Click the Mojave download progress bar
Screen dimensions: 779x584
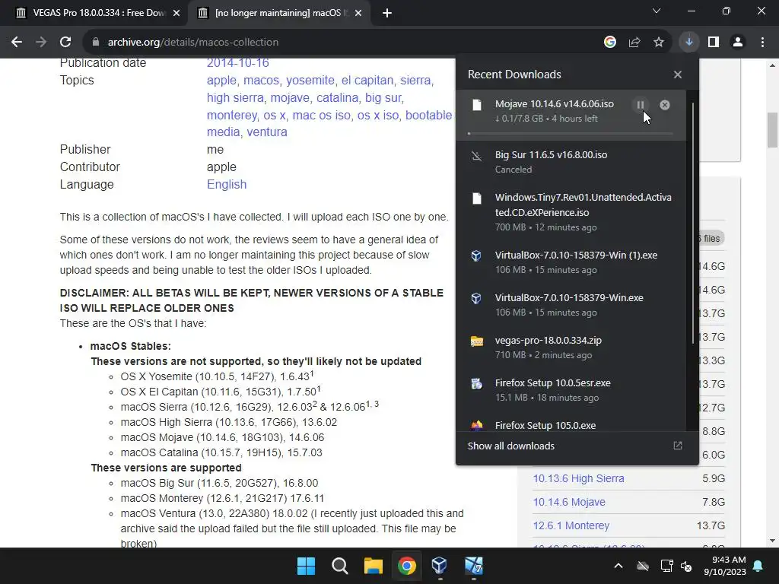pyautogui.click(x=571, y=134)
